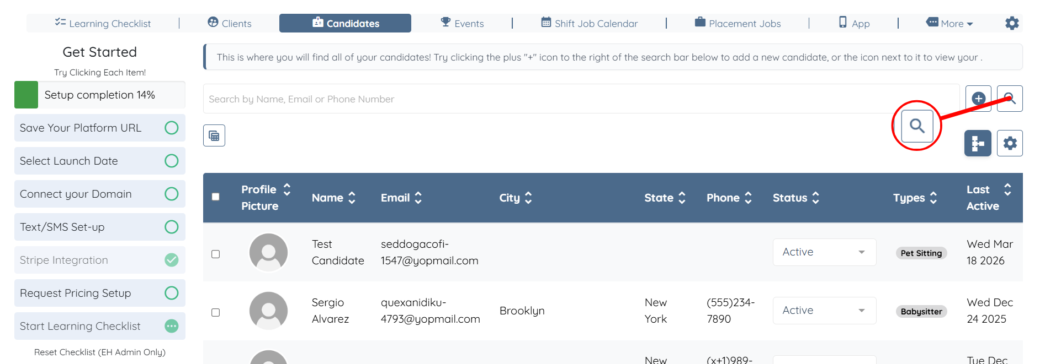Sort candidates by Status column arrows
Viewport: 1045px width, 364px height.
tap(815, 198)
